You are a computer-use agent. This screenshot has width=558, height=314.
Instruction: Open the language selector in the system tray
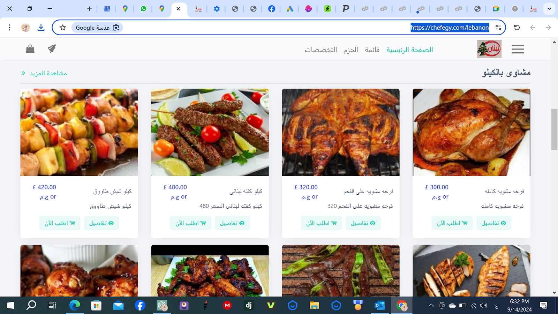click(496, 306)
